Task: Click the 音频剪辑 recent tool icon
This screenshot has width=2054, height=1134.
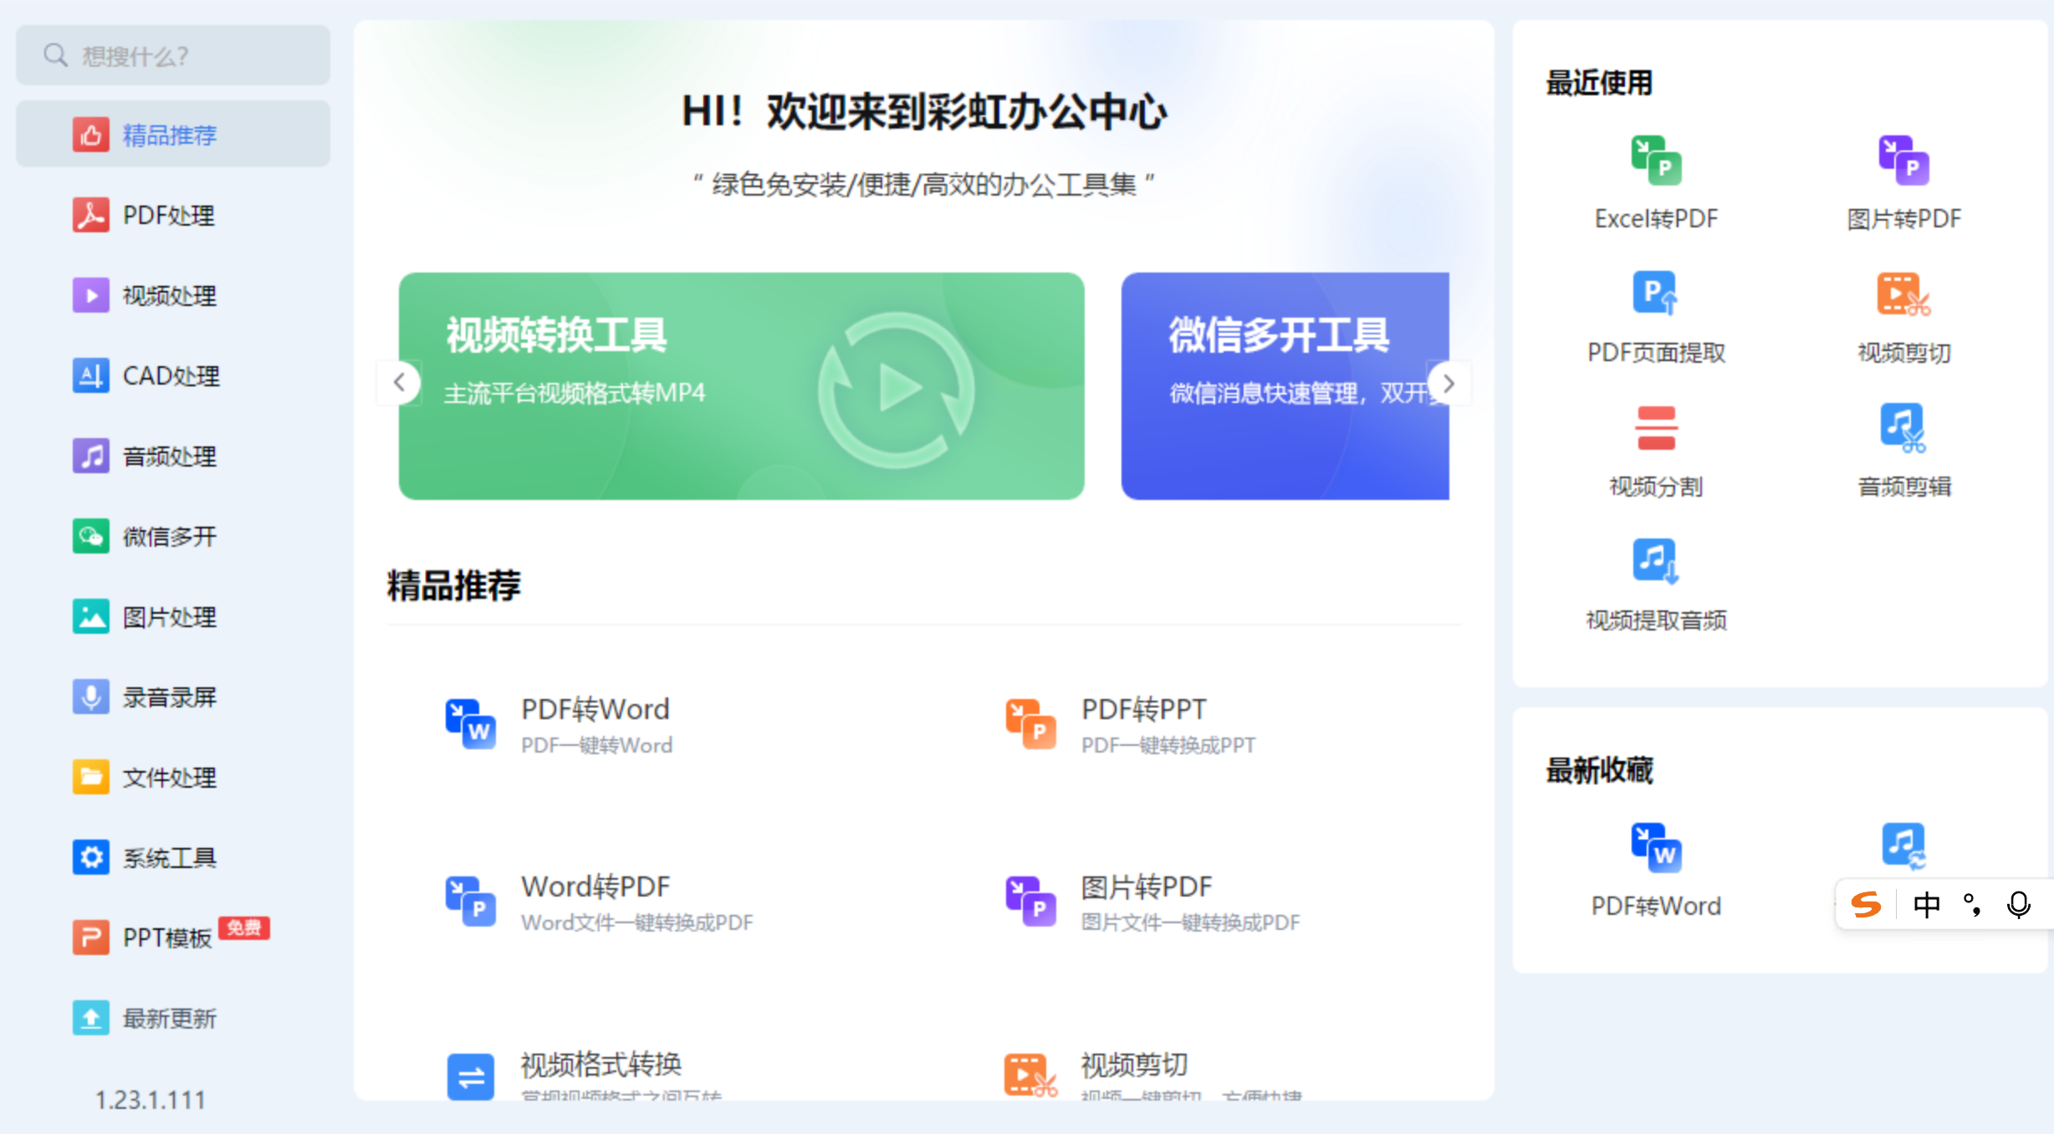Action: click(x=1903, y=427)
